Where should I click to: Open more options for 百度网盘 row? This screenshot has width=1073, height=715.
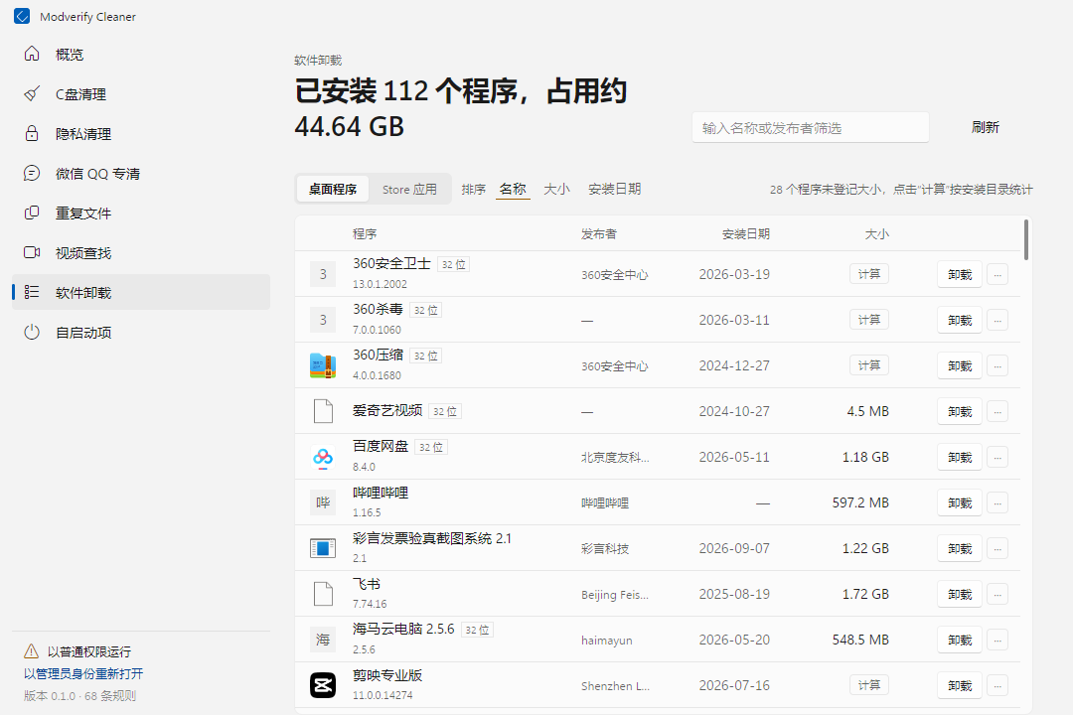coord(997,457)
